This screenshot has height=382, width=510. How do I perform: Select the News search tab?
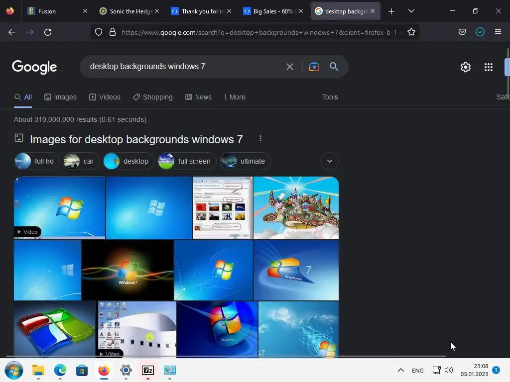click(198, 97)
